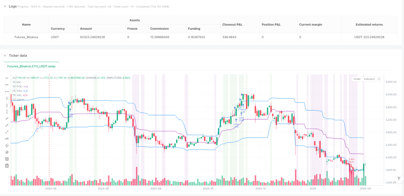Toggle visibility of the POC indicator
Viewport: 404px width, 196px height.
14,86
